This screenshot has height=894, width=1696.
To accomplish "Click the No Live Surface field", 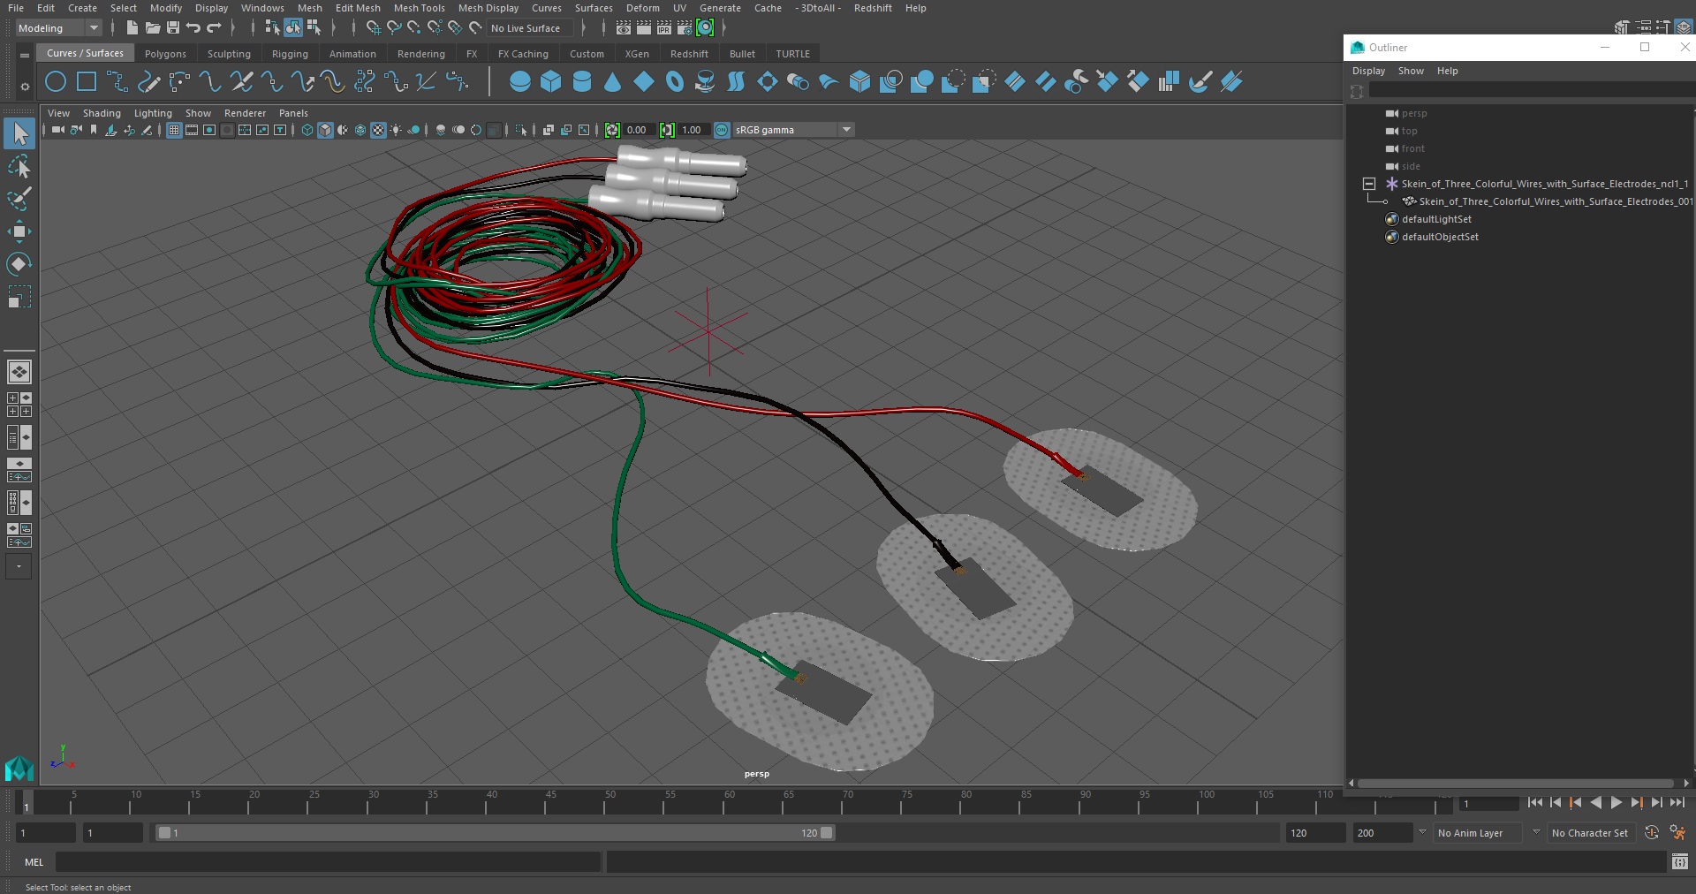I will click(530, 28).
